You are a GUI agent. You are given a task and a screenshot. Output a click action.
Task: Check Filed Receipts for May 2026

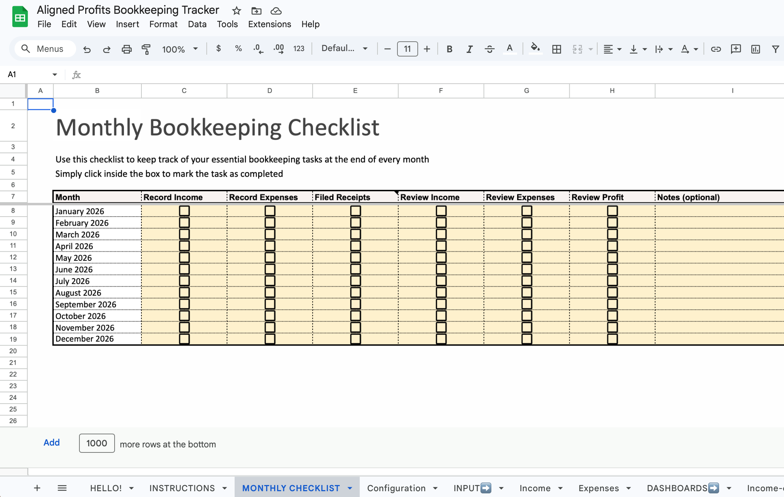tap(355, 258)
